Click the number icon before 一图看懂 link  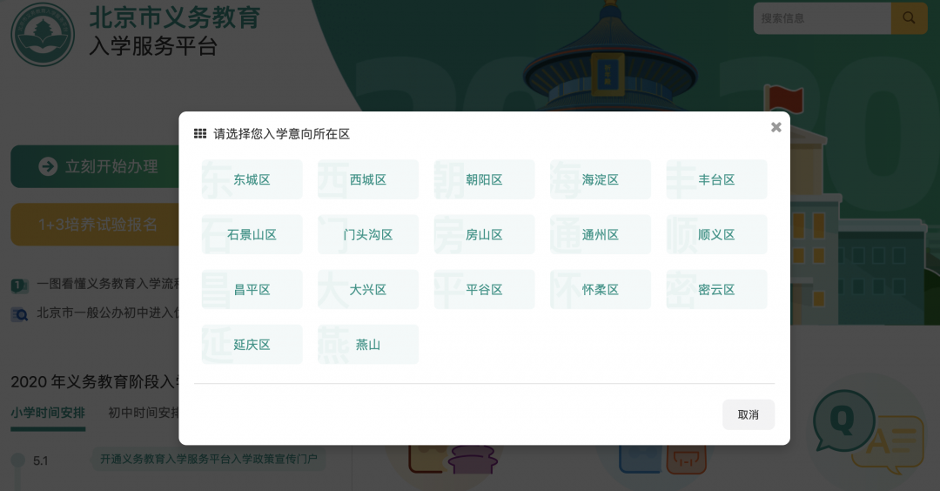pyautogui.click(x=19, y=286)
